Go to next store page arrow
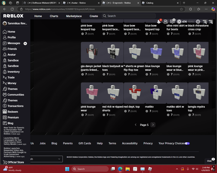Viewport: 217px width, 173px height. coord(153,125)
